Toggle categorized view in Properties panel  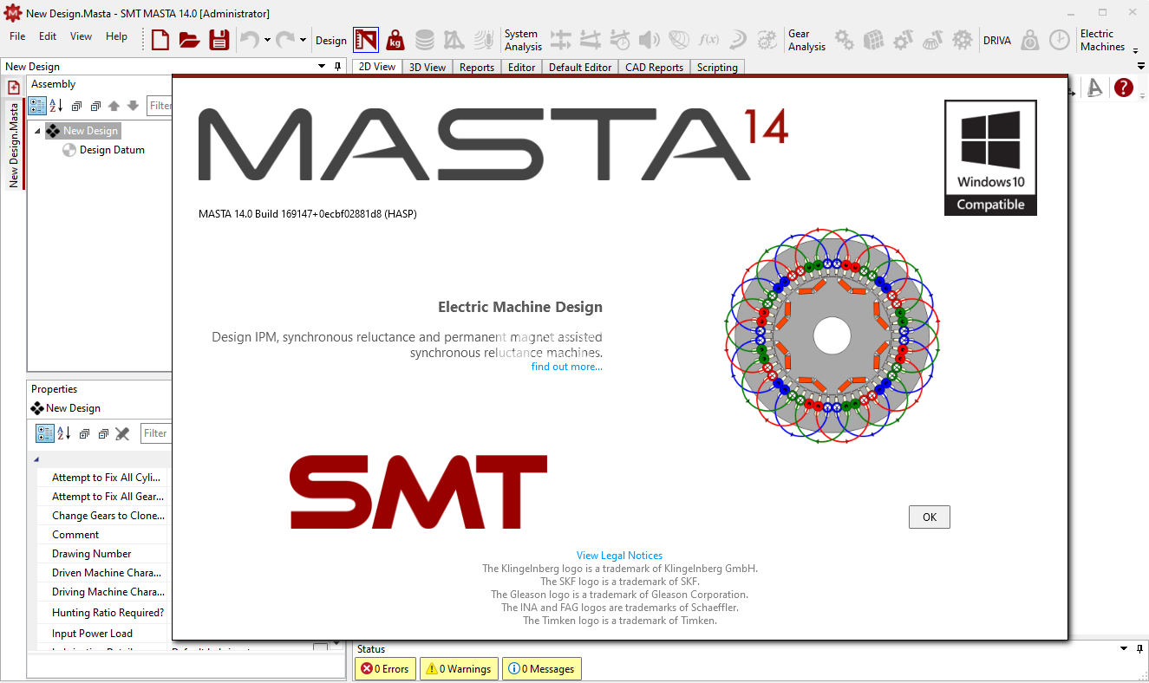(43, 433)
